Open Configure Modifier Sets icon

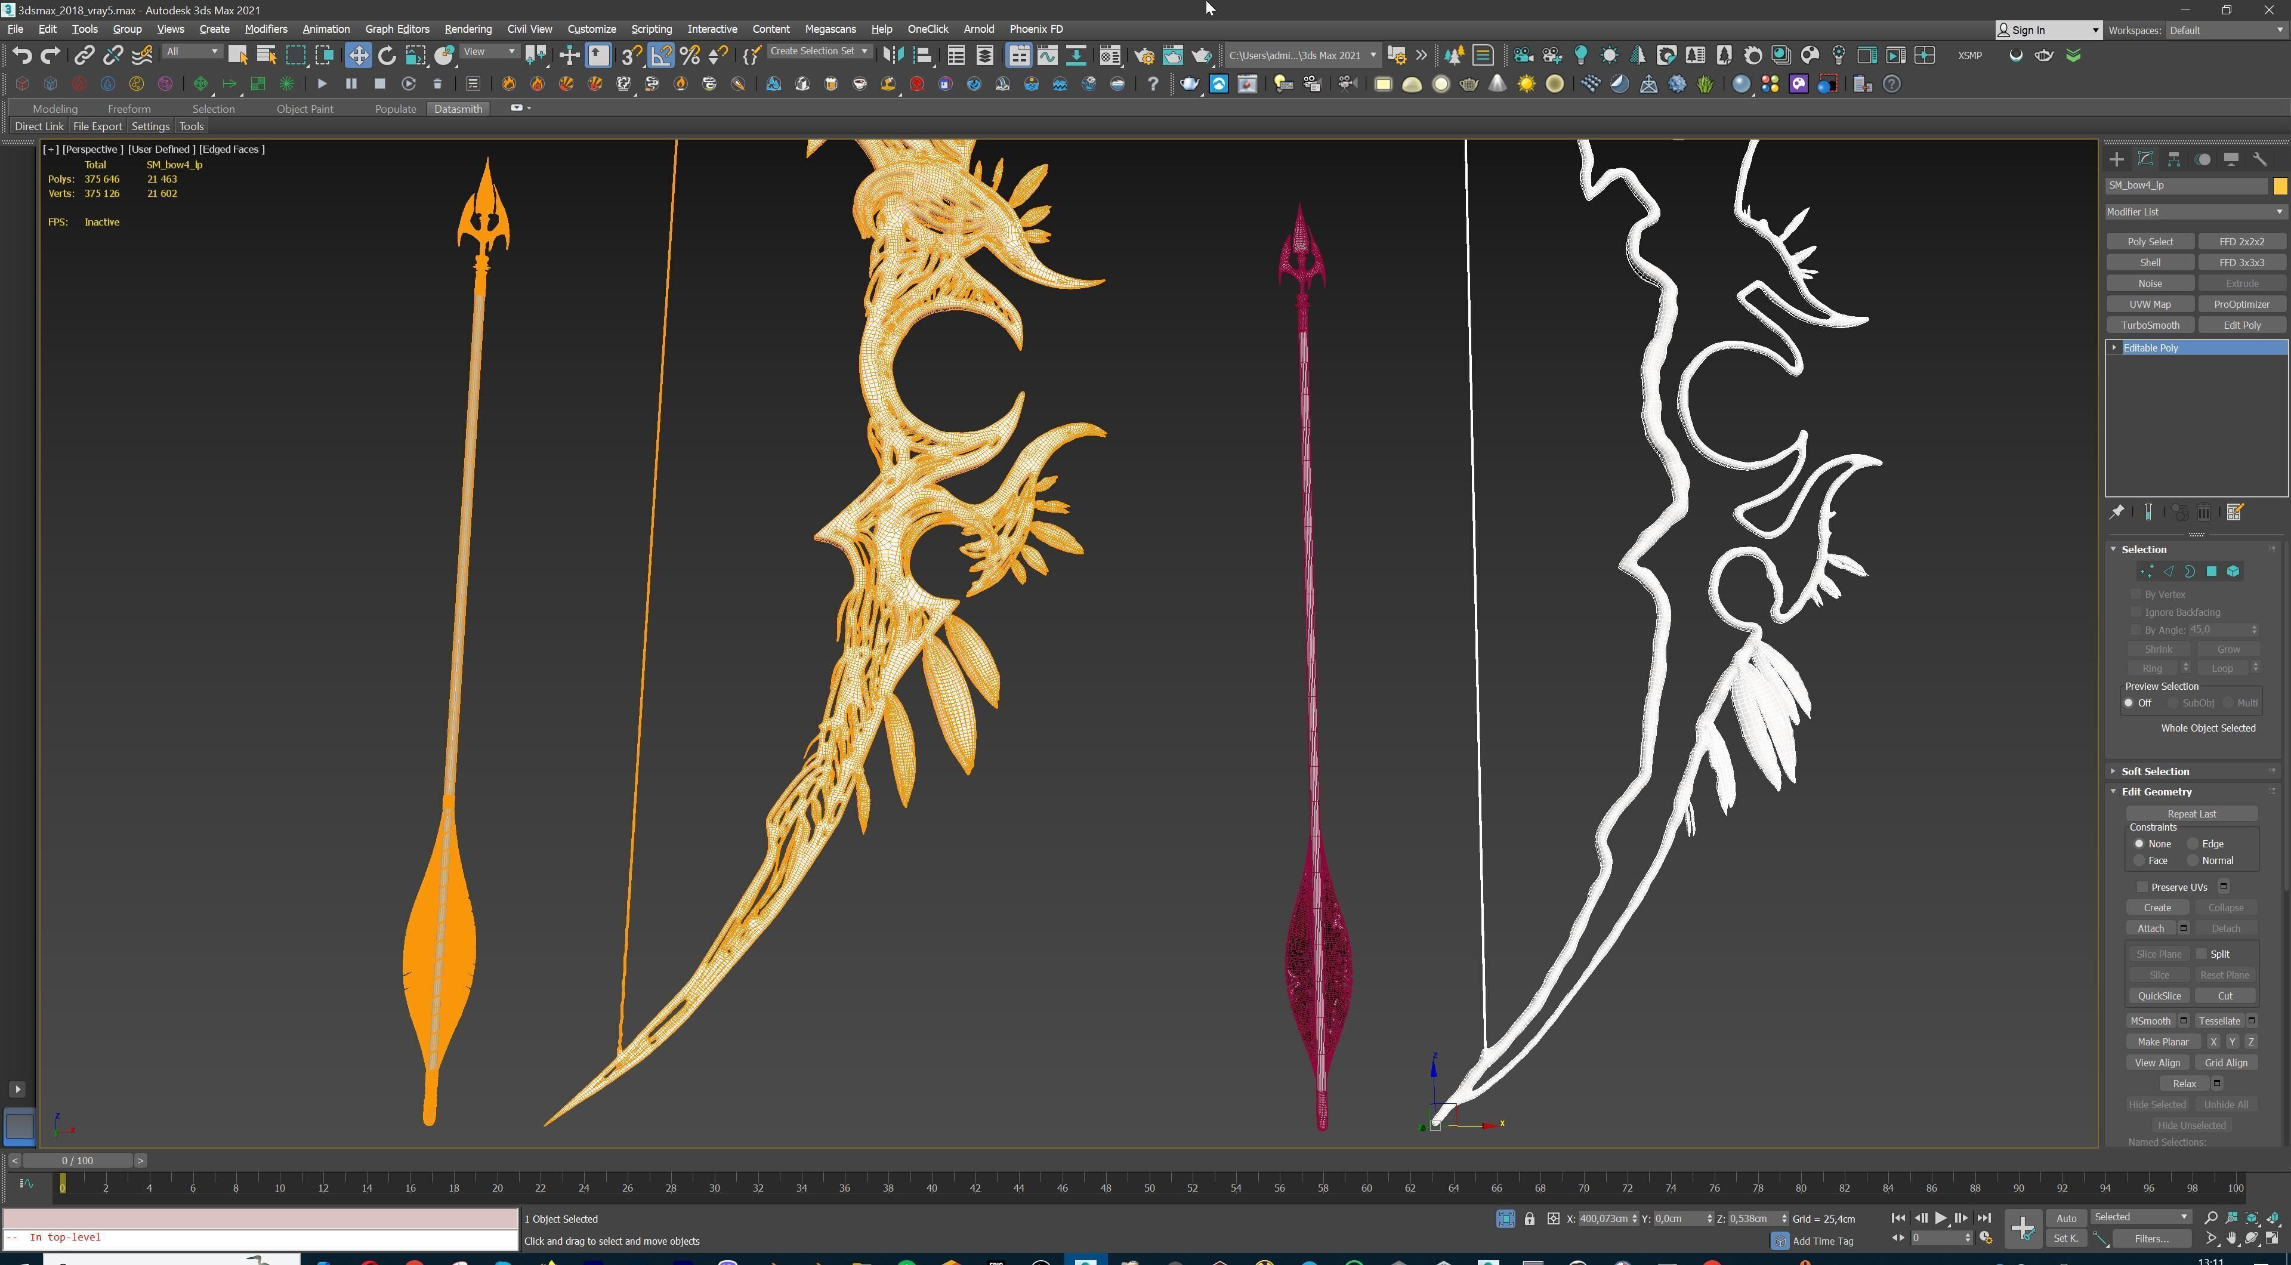point(2235,511)
